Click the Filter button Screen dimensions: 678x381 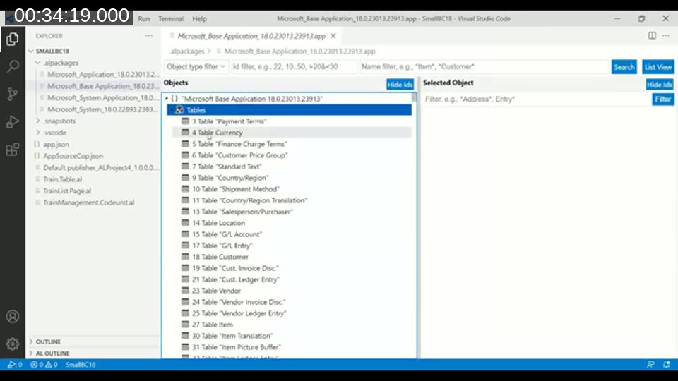pyautogui.click(x=663, y=99)
